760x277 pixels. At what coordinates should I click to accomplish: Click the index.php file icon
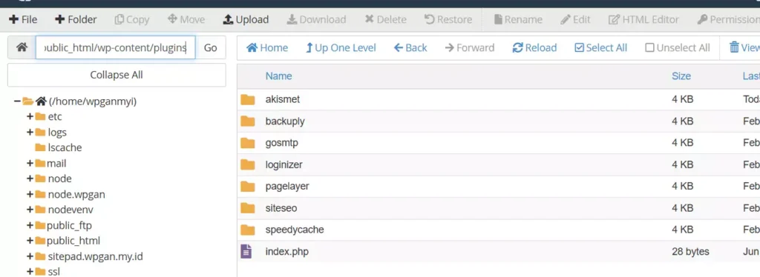(246, 251)
